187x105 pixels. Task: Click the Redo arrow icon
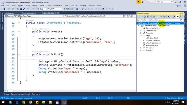click(x=33, y=9)
